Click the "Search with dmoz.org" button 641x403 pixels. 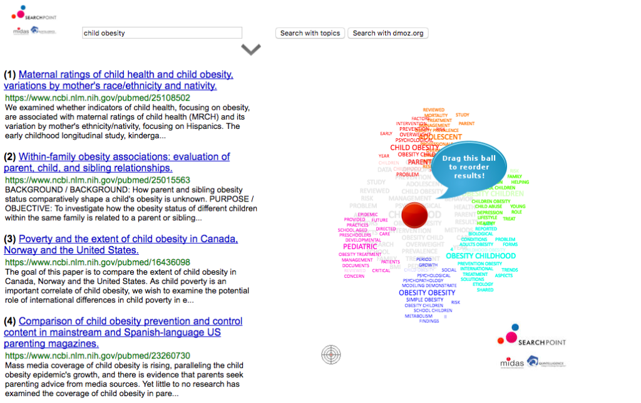[388, 33]
